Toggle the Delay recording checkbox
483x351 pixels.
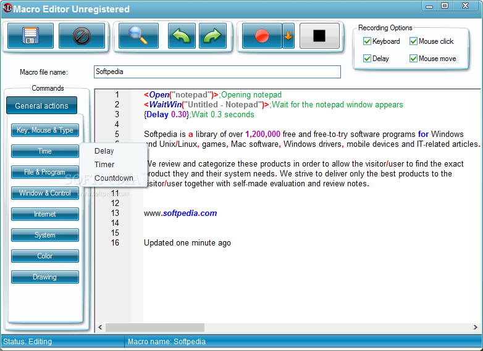pos(367,59)
